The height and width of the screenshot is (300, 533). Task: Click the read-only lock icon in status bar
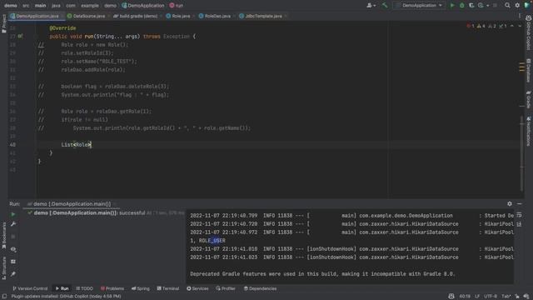(x=517, y=297)
